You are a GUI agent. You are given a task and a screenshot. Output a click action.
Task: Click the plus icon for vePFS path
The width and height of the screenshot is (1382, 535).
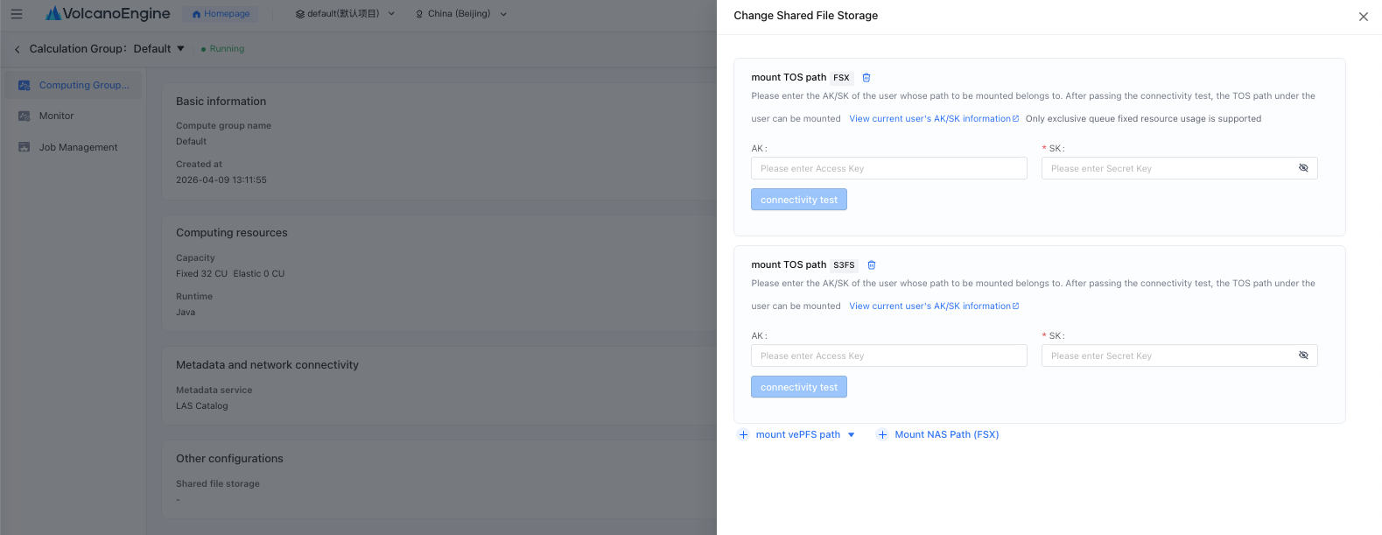pos(743,435)
